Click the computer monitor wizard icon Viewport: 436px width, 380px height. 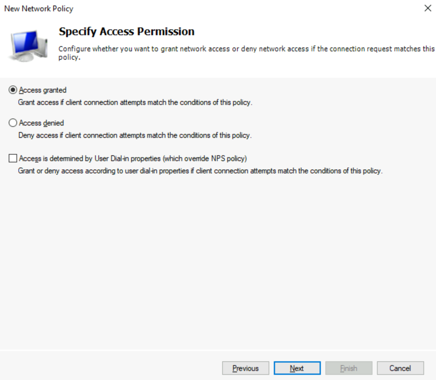[28, 46]
